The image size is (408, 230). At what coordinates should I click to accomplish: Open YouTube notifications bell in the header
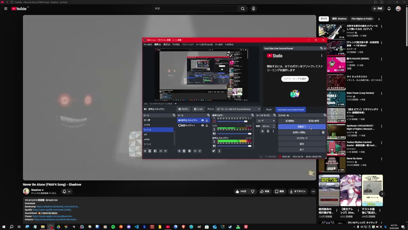pos(389,9)
